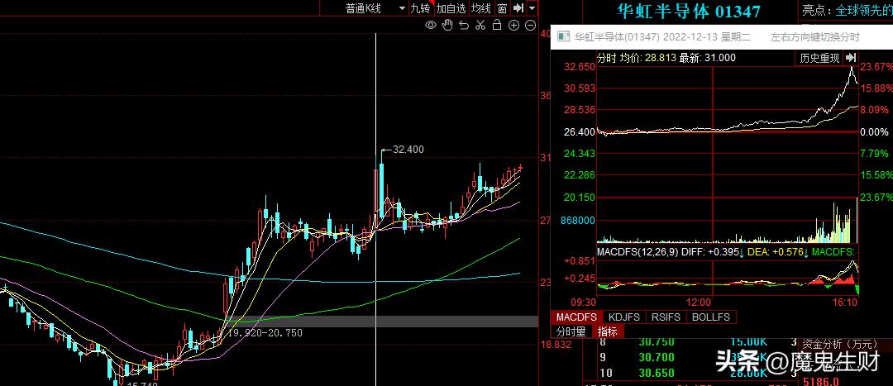Switch to the MACDFS indicator tab
The image size is (893, 386).
(x=577, y=317)
